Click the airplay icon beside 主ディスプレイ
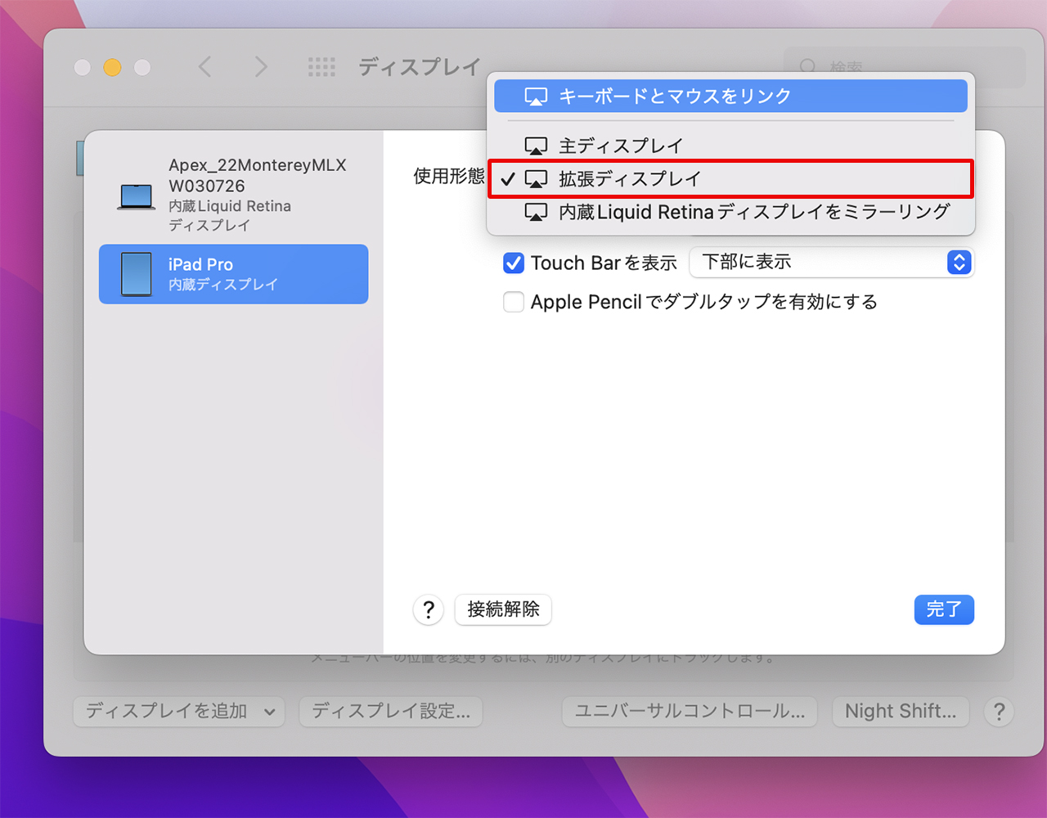1047x818 pixels. coord(536,146)
